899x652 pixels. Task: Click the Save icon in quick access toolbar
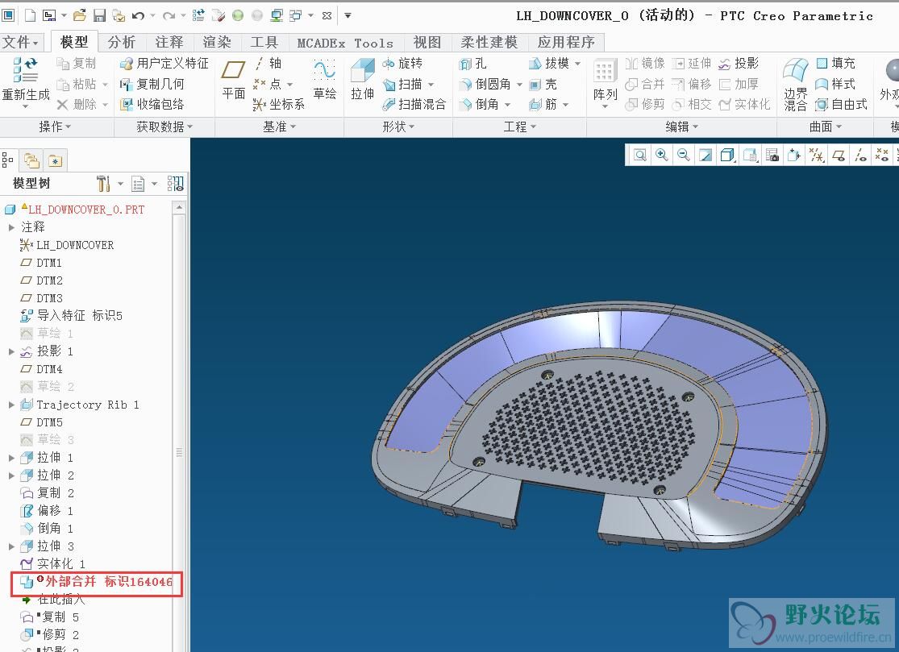tap(99, 15)
